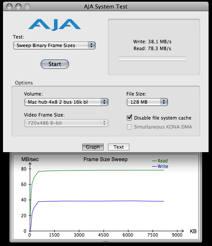Image resolution: width=212 pixels, height=246 pixels.
Task: Click the KB axis label
Action: pos(193,231)
